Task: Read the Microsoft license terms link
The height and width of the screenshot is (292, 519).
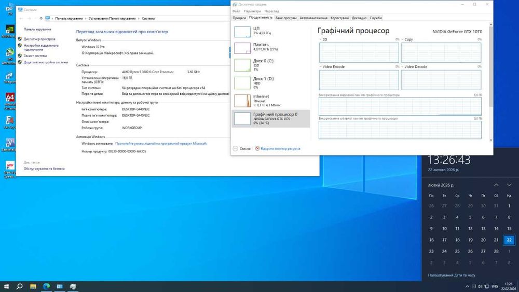Action: [x=161, y=144]
